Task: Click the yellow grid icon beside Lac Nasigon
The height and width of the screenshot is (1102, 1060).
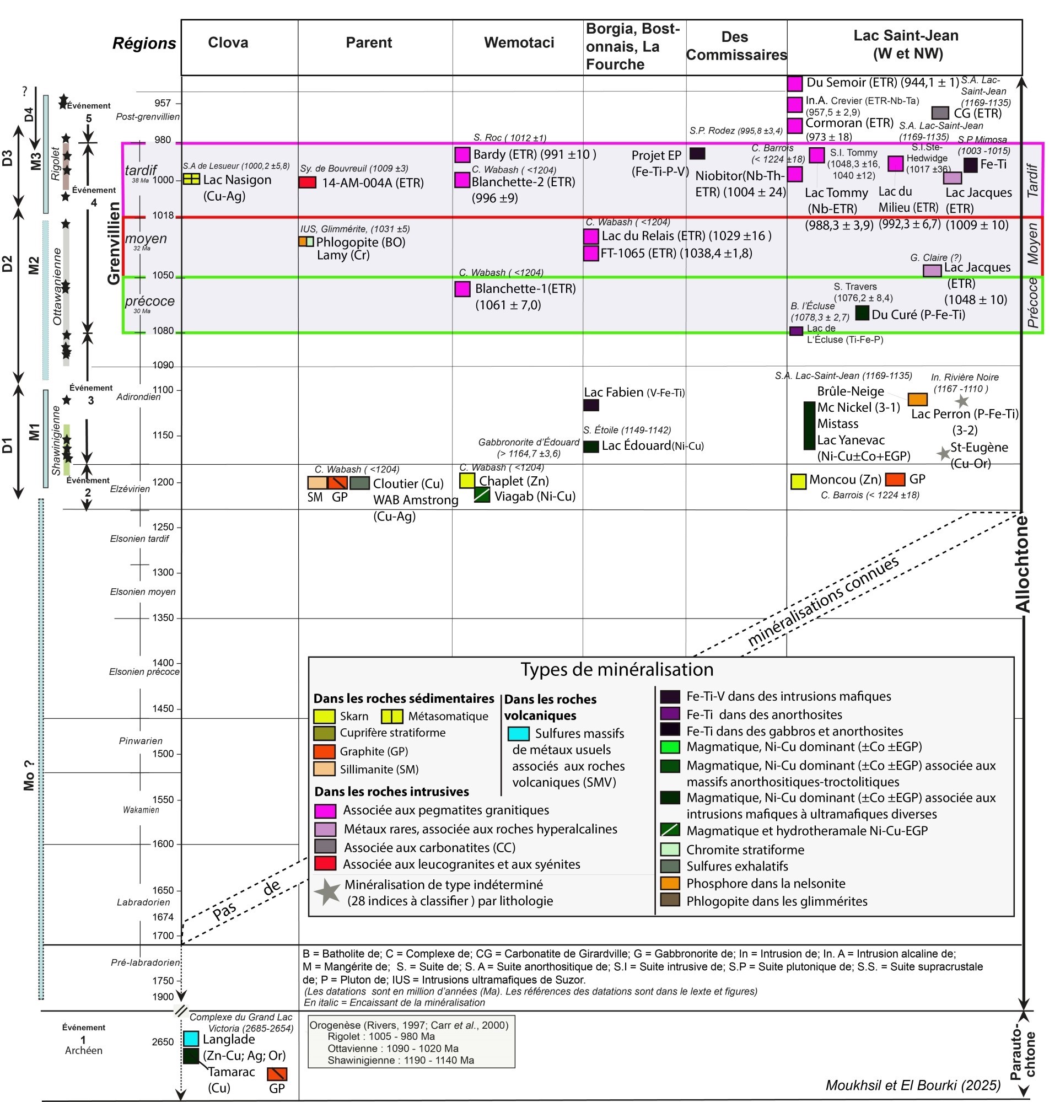Action: (x=192, y=179)
